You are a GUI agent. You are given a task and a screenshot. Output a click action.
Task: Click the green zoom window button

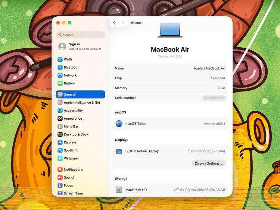click(x=70, y=23)
